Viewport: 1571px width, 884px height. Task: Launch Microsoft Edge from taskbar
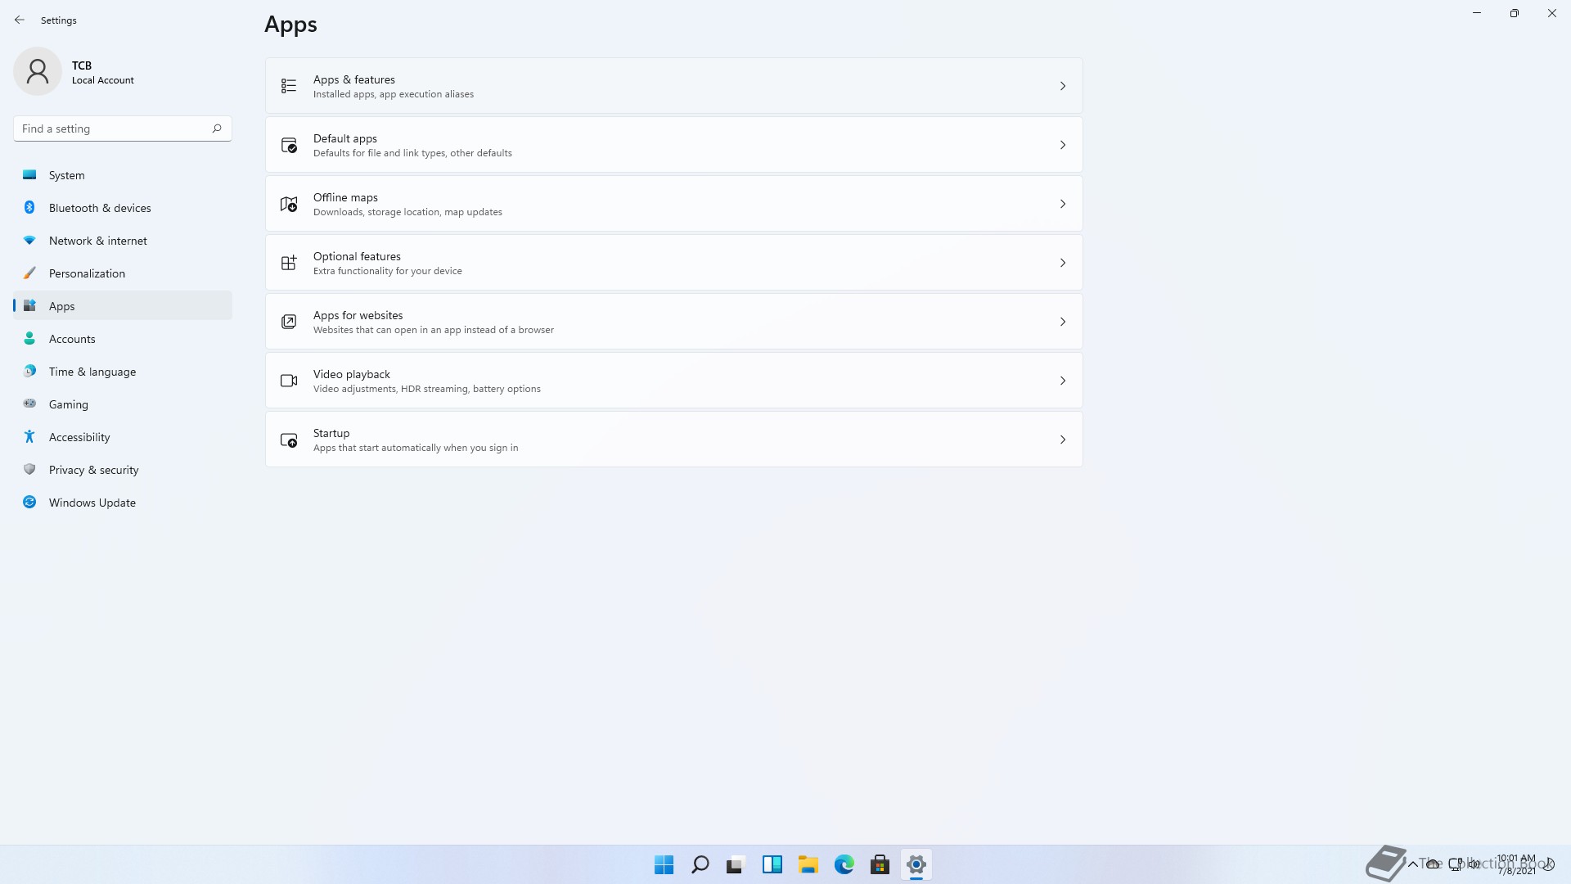coord(844,864)
